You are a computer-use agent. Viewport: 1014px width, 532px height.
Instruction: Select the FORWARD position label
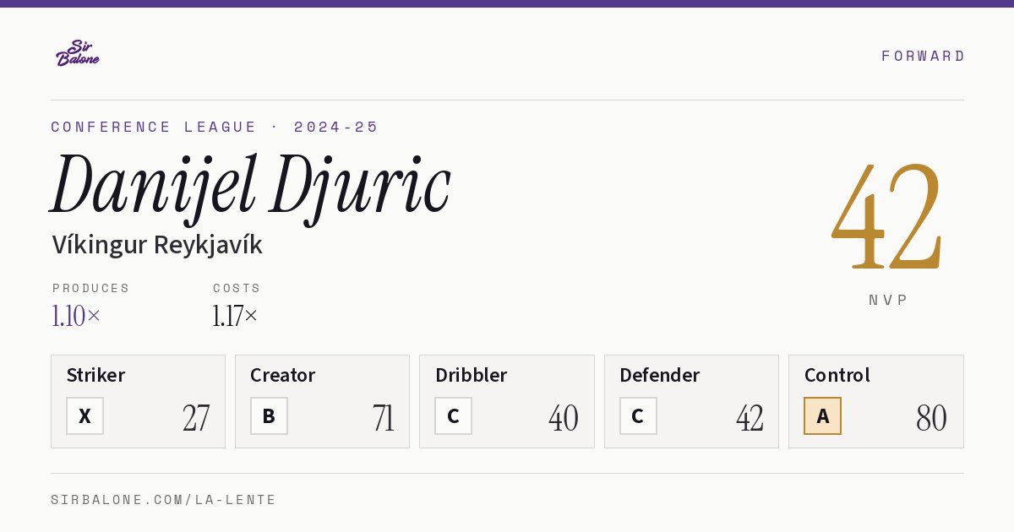pyautogui.click(x=923, y=56)
